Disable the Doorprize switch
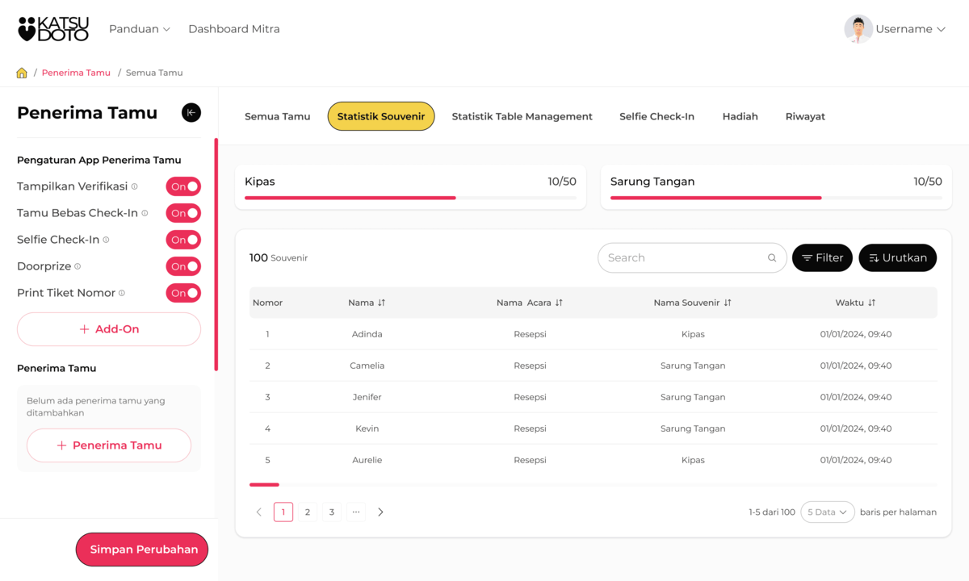This screenshot has width=969, height=581. tap(183, 266)
